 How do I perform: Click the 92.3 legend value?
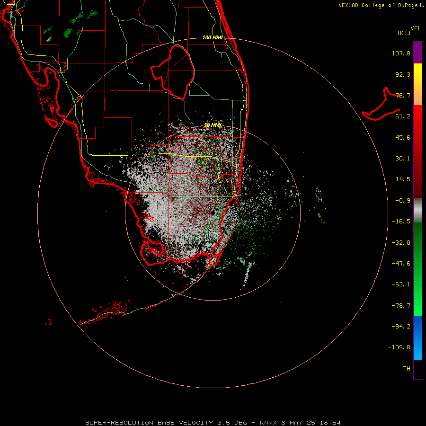403,74
